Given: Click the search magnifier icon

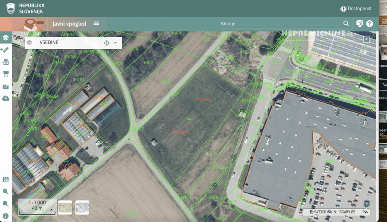Looking at the screenshot, I should 346,23.
